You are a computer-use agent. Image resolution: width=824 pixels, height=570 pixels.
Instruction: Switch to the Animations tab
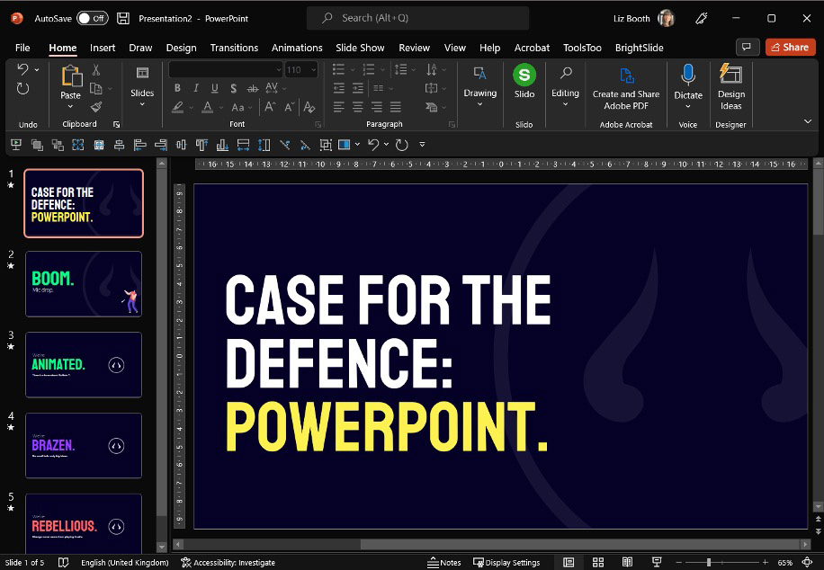(x=297, y=48)
